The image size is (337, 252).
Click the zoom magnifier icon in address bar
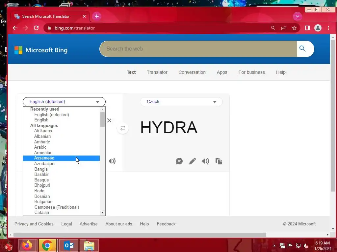(273, 28)
